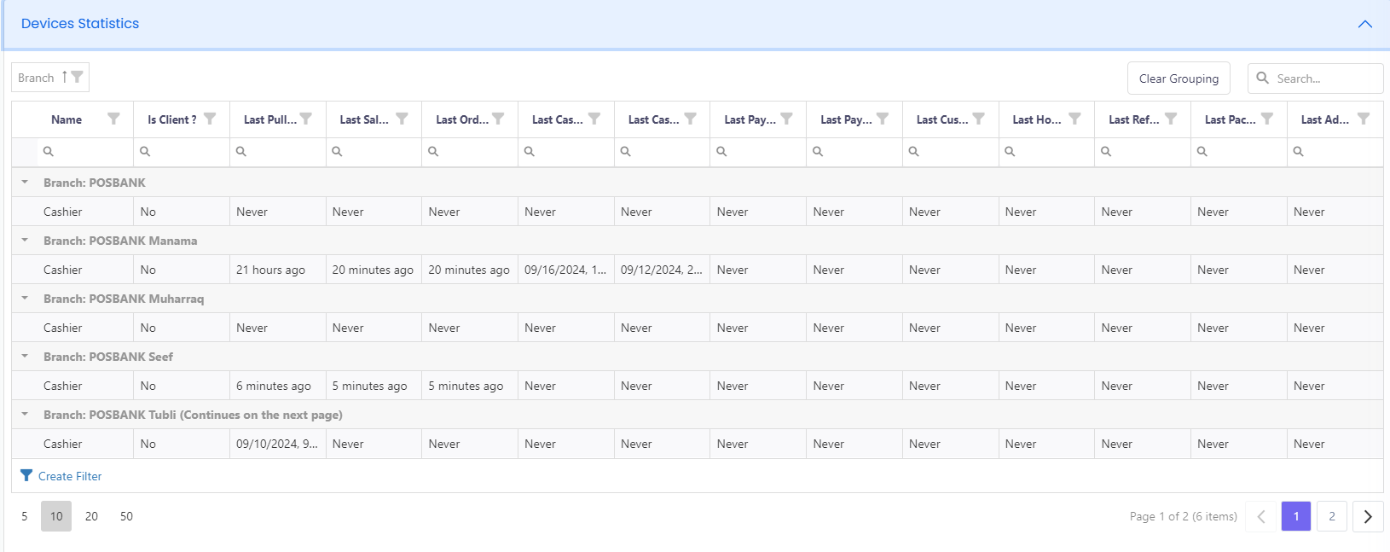Click search icon under Last Ord... column
The width and height of the screenshot is (1390, 552).
[x=433, y=151]
